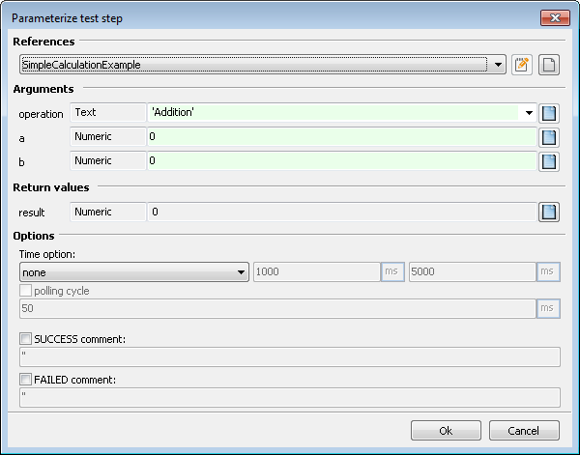Click the ms unit button next to 50
Screen dimensions: 580x455
(548, 308)
